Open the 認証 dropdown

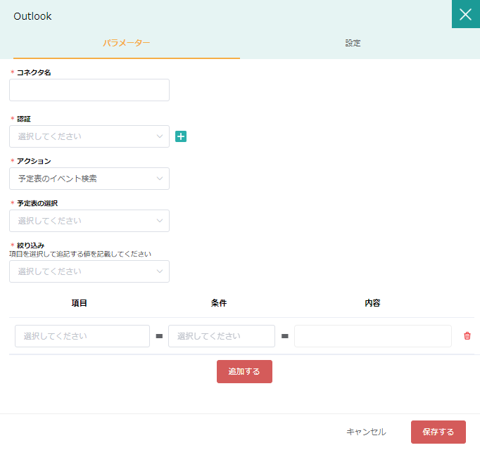click(89, 136)
